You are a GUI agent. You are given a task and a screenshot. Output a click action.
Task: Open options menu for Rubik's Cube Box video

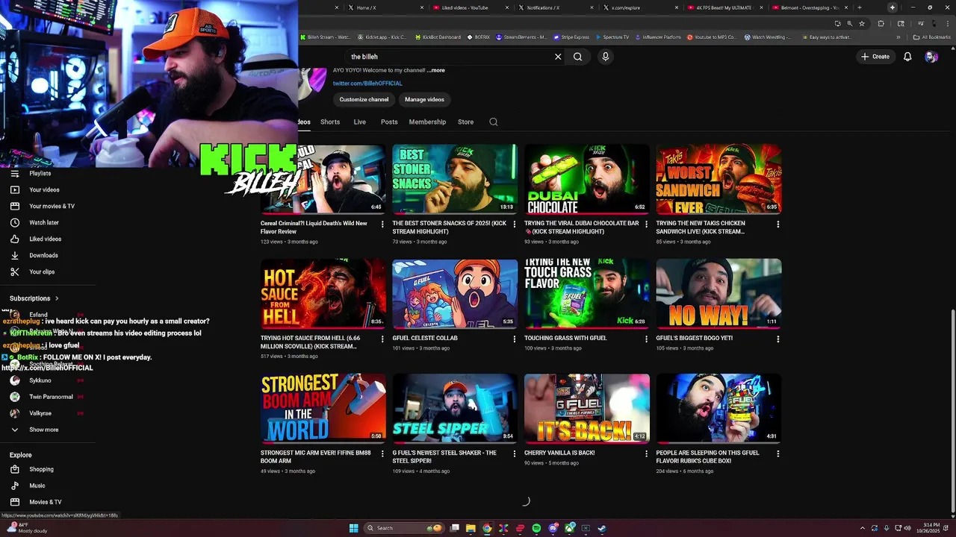(778, 453)
